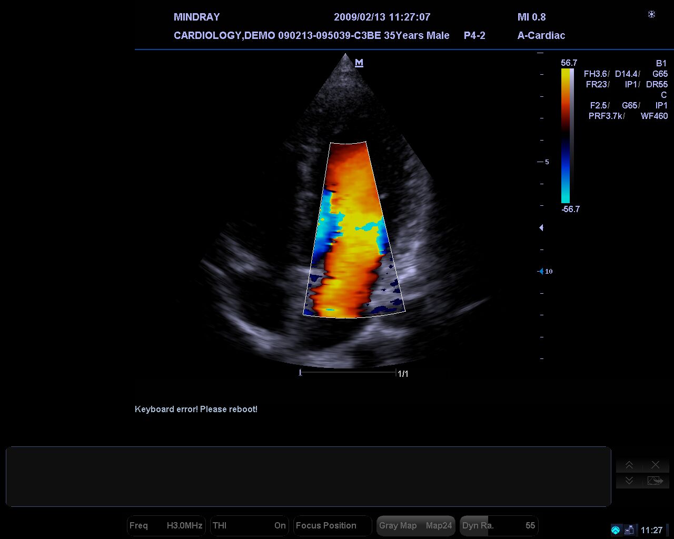Select the Focus Position control
674x539 pixels.
click(332, 525)
